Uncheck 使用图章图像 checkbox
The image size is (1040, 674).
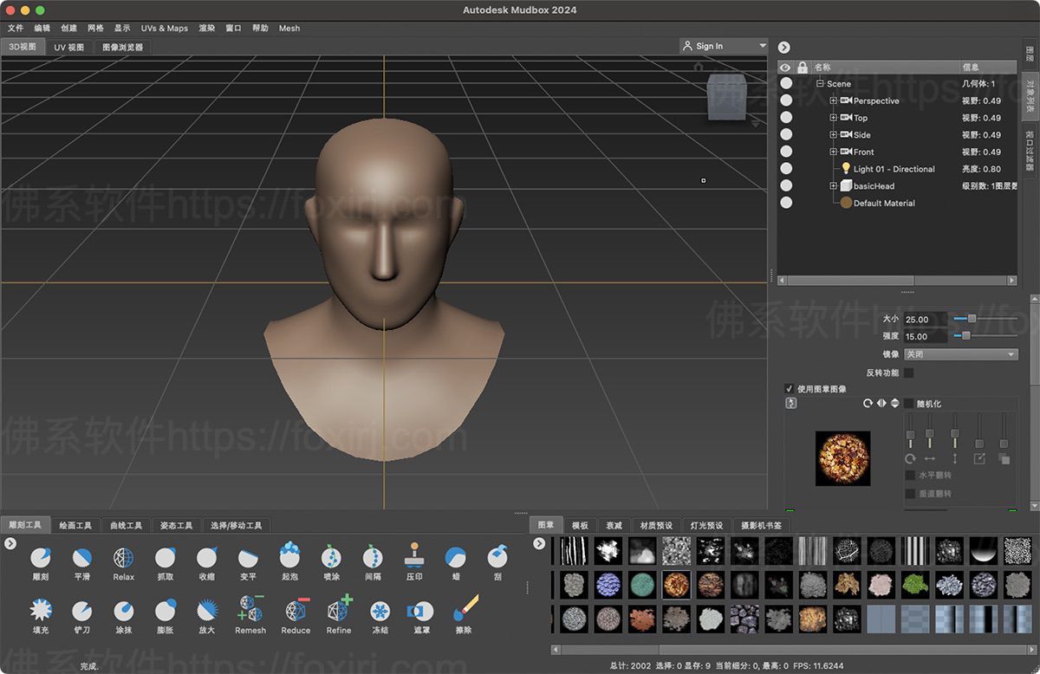[x=789, y=389]
